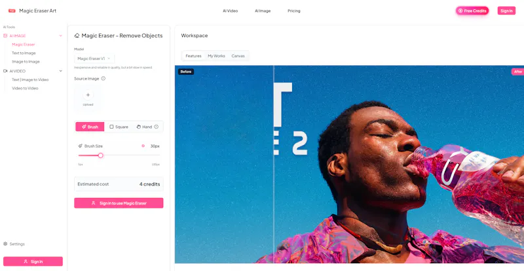Click the Source Image info icon
Viewport: 524px width, 271px height.
tap(103, 78)
